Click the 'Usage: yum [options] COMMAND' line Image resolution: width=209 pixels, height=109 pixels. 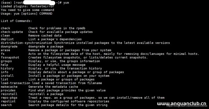pyautogui.click(x=27, y=14)
